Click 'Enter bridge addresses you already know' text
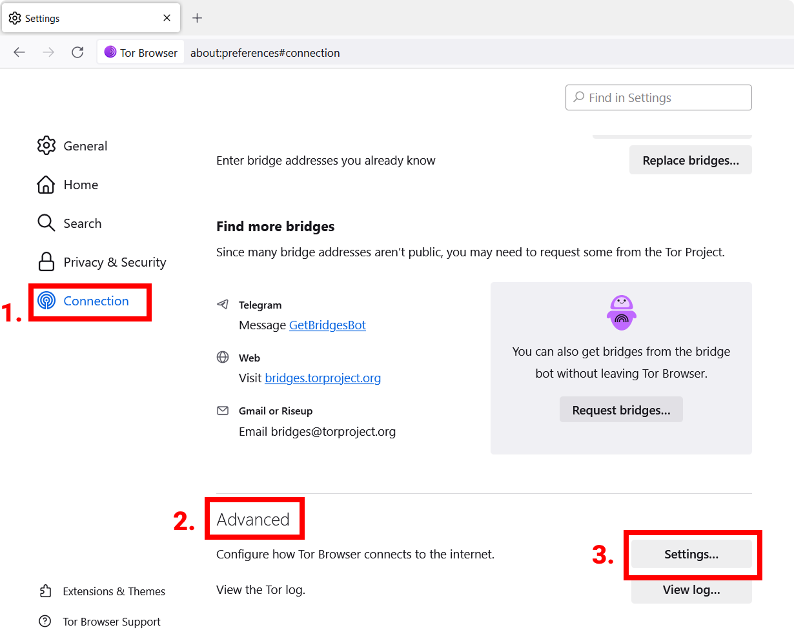The width and height of the screenshot is (794, 643). point(326,161)
